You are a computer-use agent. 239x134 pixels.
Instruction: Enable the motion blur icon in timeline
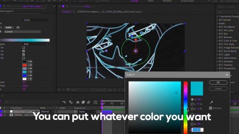click(89, 102)
